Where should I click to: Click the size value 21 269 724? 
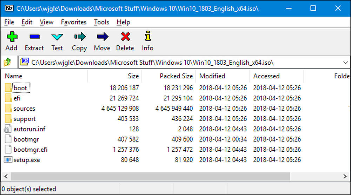[124, 98]
